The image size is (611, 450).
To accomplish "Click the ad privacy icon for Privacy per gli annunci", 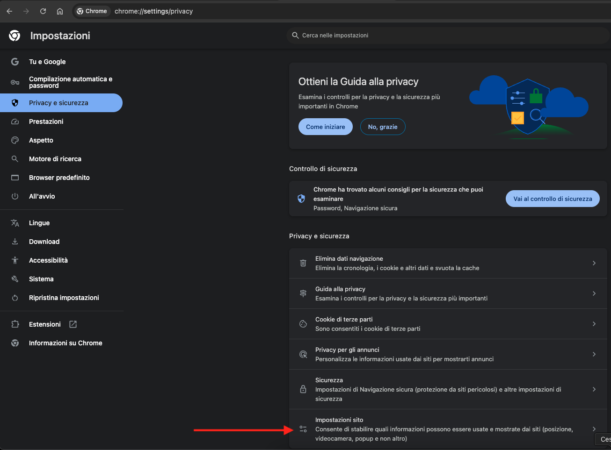I will pos(303,354).
